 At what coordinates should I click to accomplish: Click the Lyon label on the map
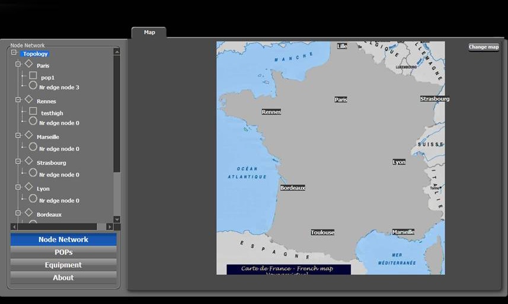point(399,162)
